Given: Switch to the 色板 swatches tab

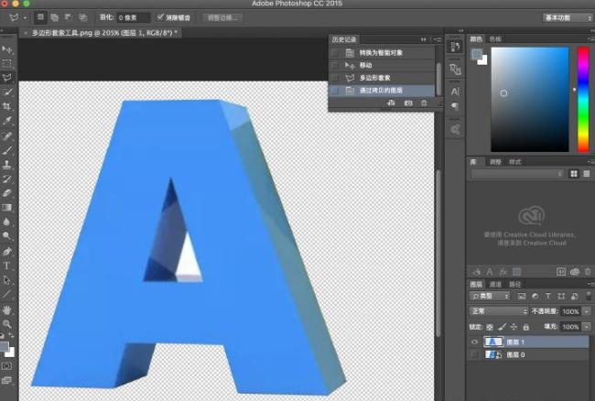Looking at the screenshot, I should 495,39.
